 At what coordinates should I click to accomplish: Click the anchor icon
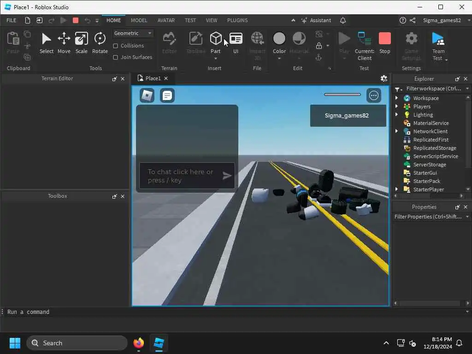319,57
